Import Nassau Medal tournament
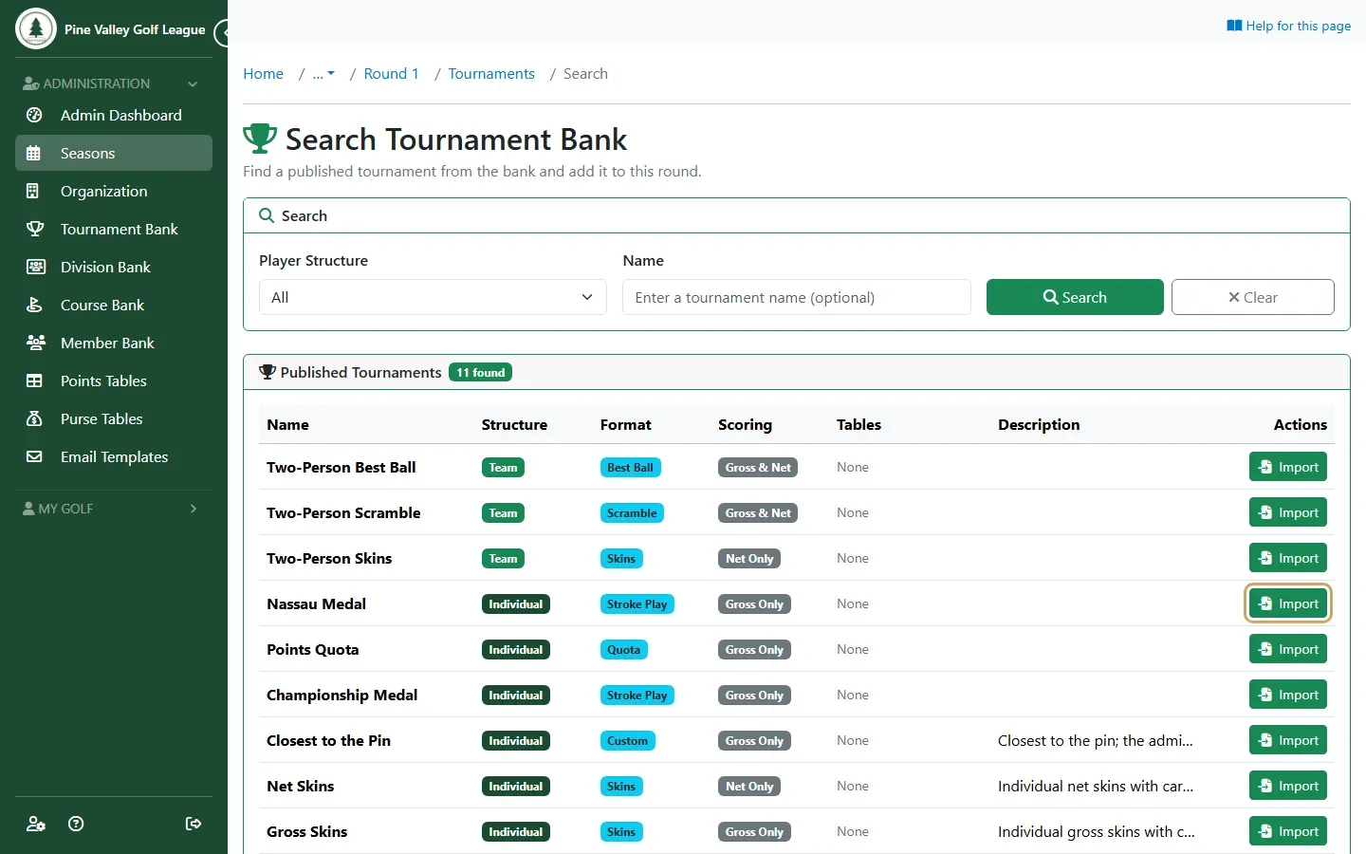This screenshot has width=1366, height=854. pyautogui.click(x=1288, y=603)
